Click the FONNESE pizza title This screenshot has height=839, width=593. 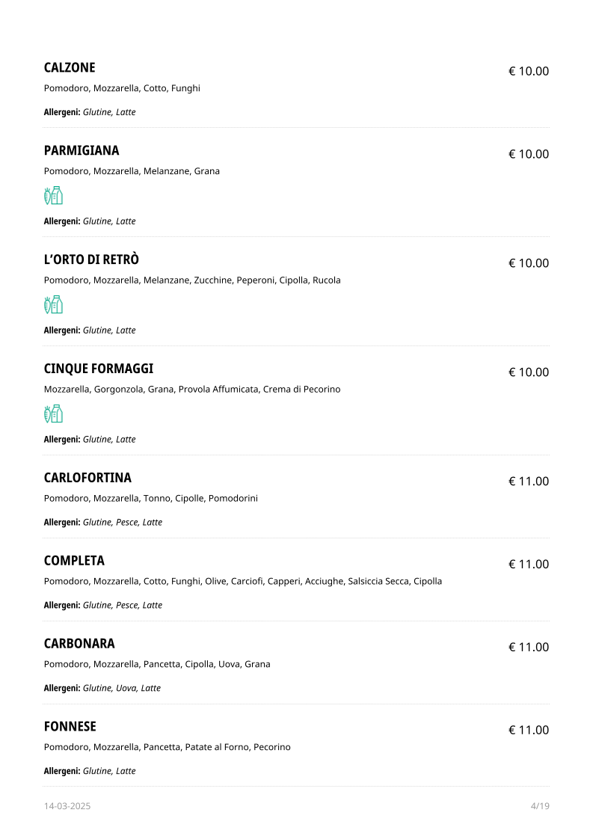click(x=70, y=727)
